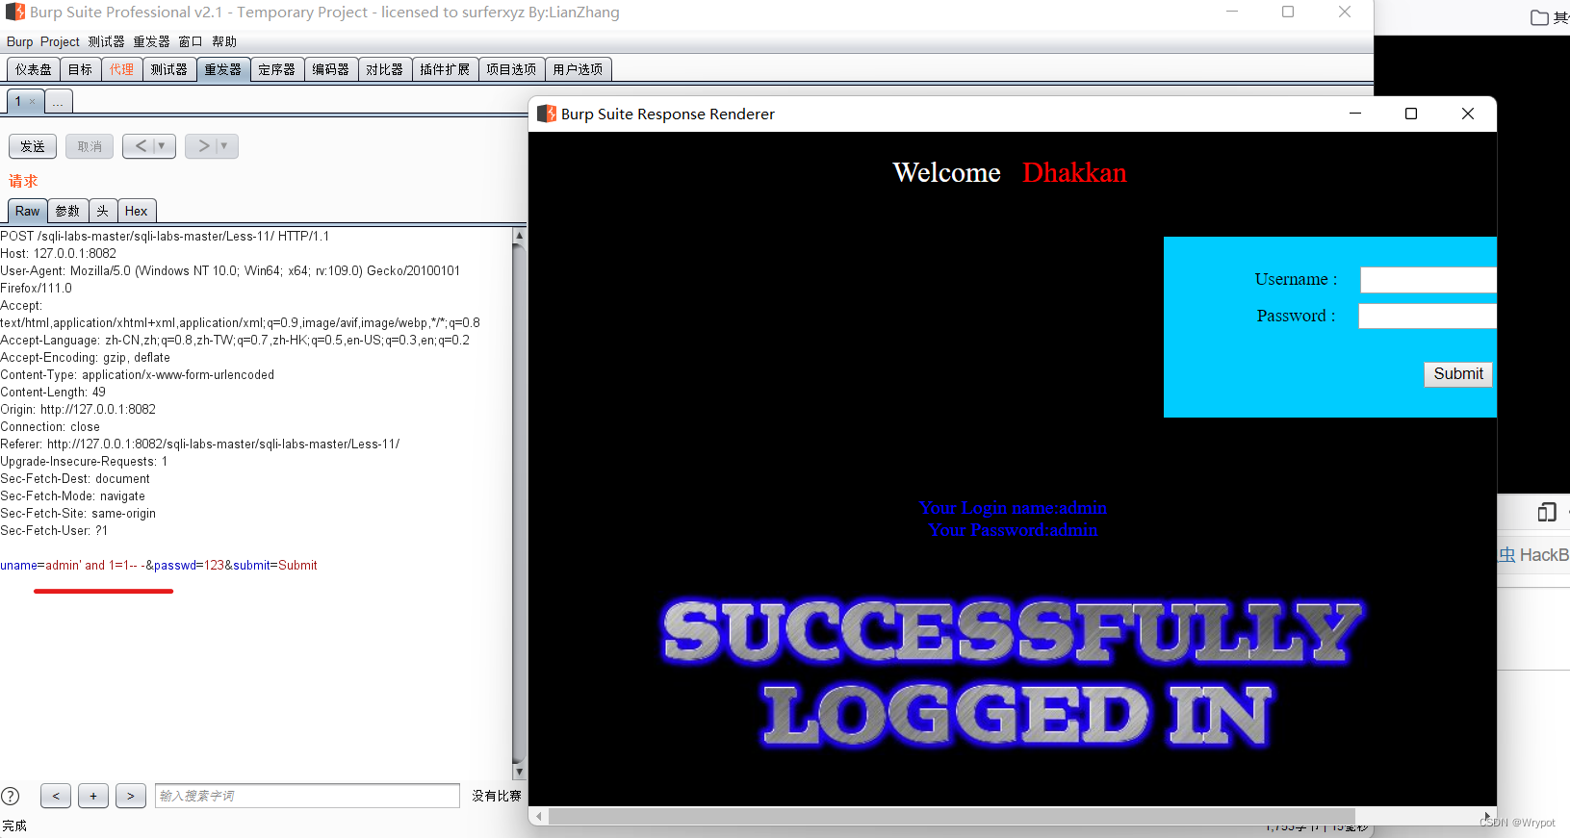Switch to the 代理 tab
This screenshot has width=1570, height=838.
(122, 69)
